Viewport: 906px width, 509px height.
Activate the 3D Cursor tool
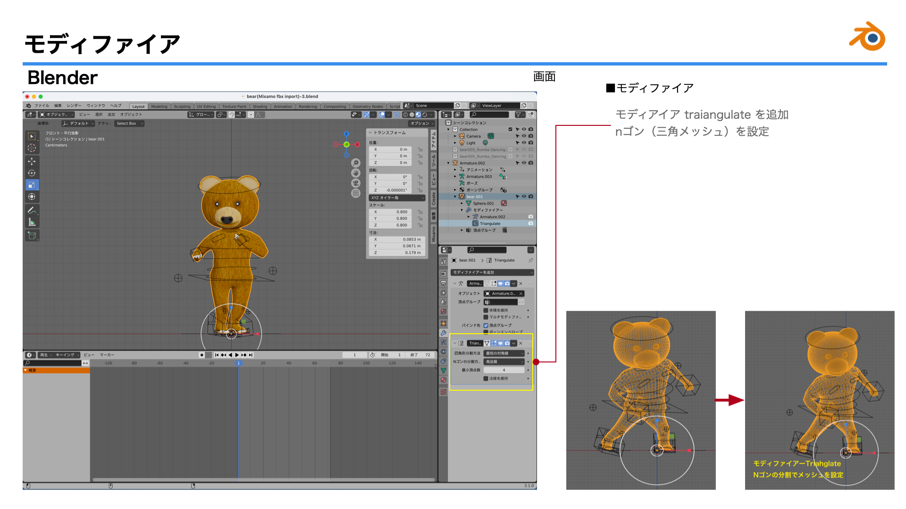pyautogui.click(x=32, y=148)
